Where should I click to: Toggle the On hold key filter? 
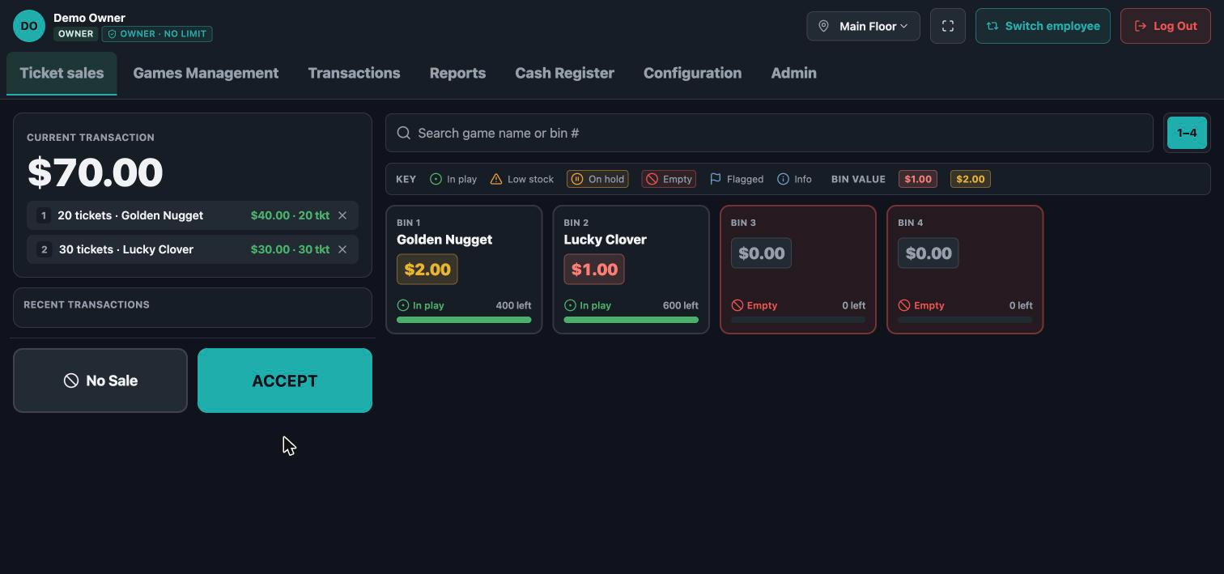tap(598, 179)
